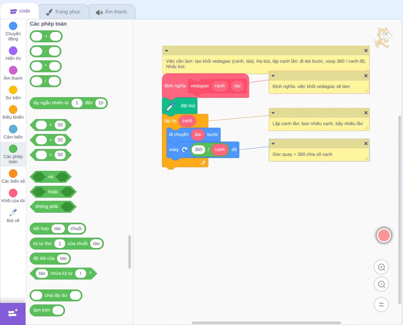Screen dimensions: 403x325
Task: Click the block palette vertical scrollbar
Action: click(x=129, y=252)
